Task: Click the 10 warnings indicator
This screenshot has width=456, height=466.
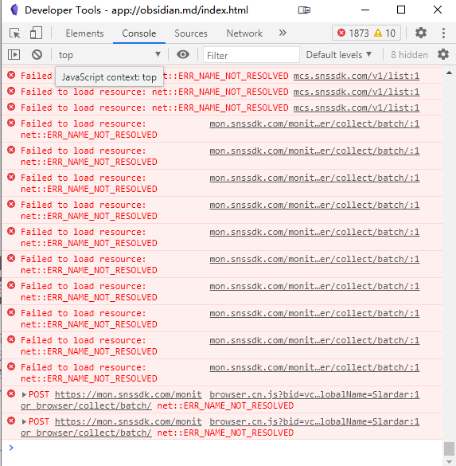Action: (384, 33)
